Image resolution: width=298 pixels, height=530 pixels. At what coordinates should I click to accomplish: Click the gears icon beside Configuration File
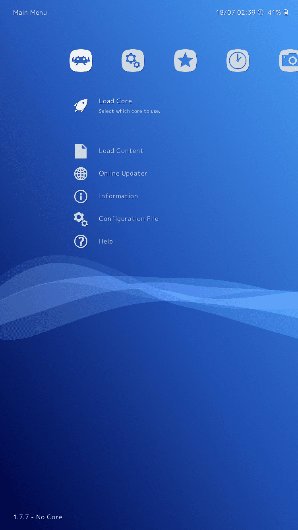click(81, 219)
